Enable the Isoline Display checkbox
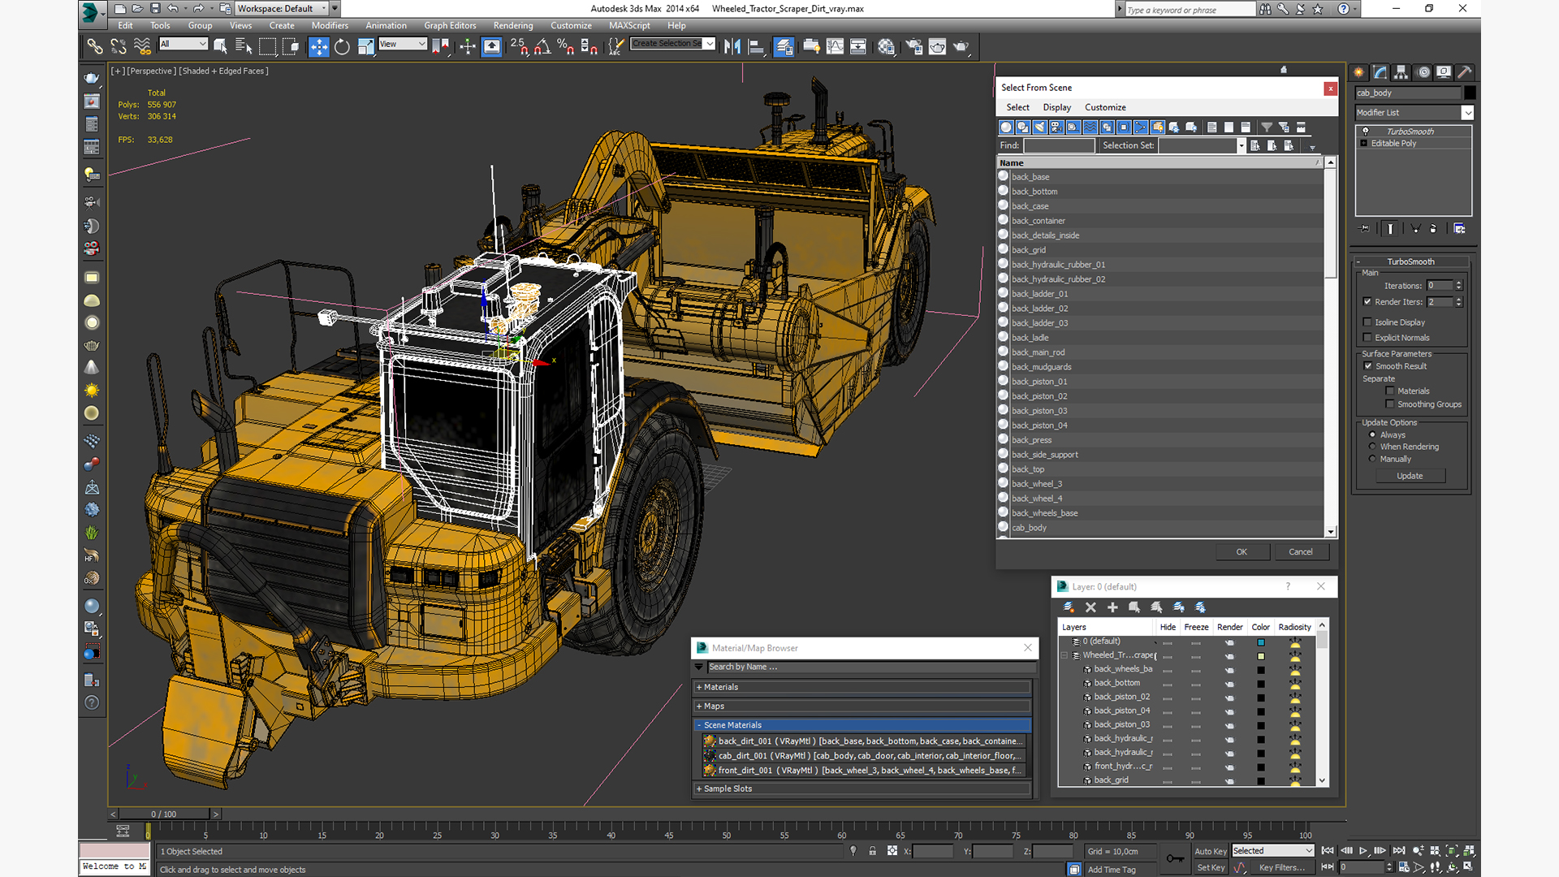 click(x=1367, y=322)
